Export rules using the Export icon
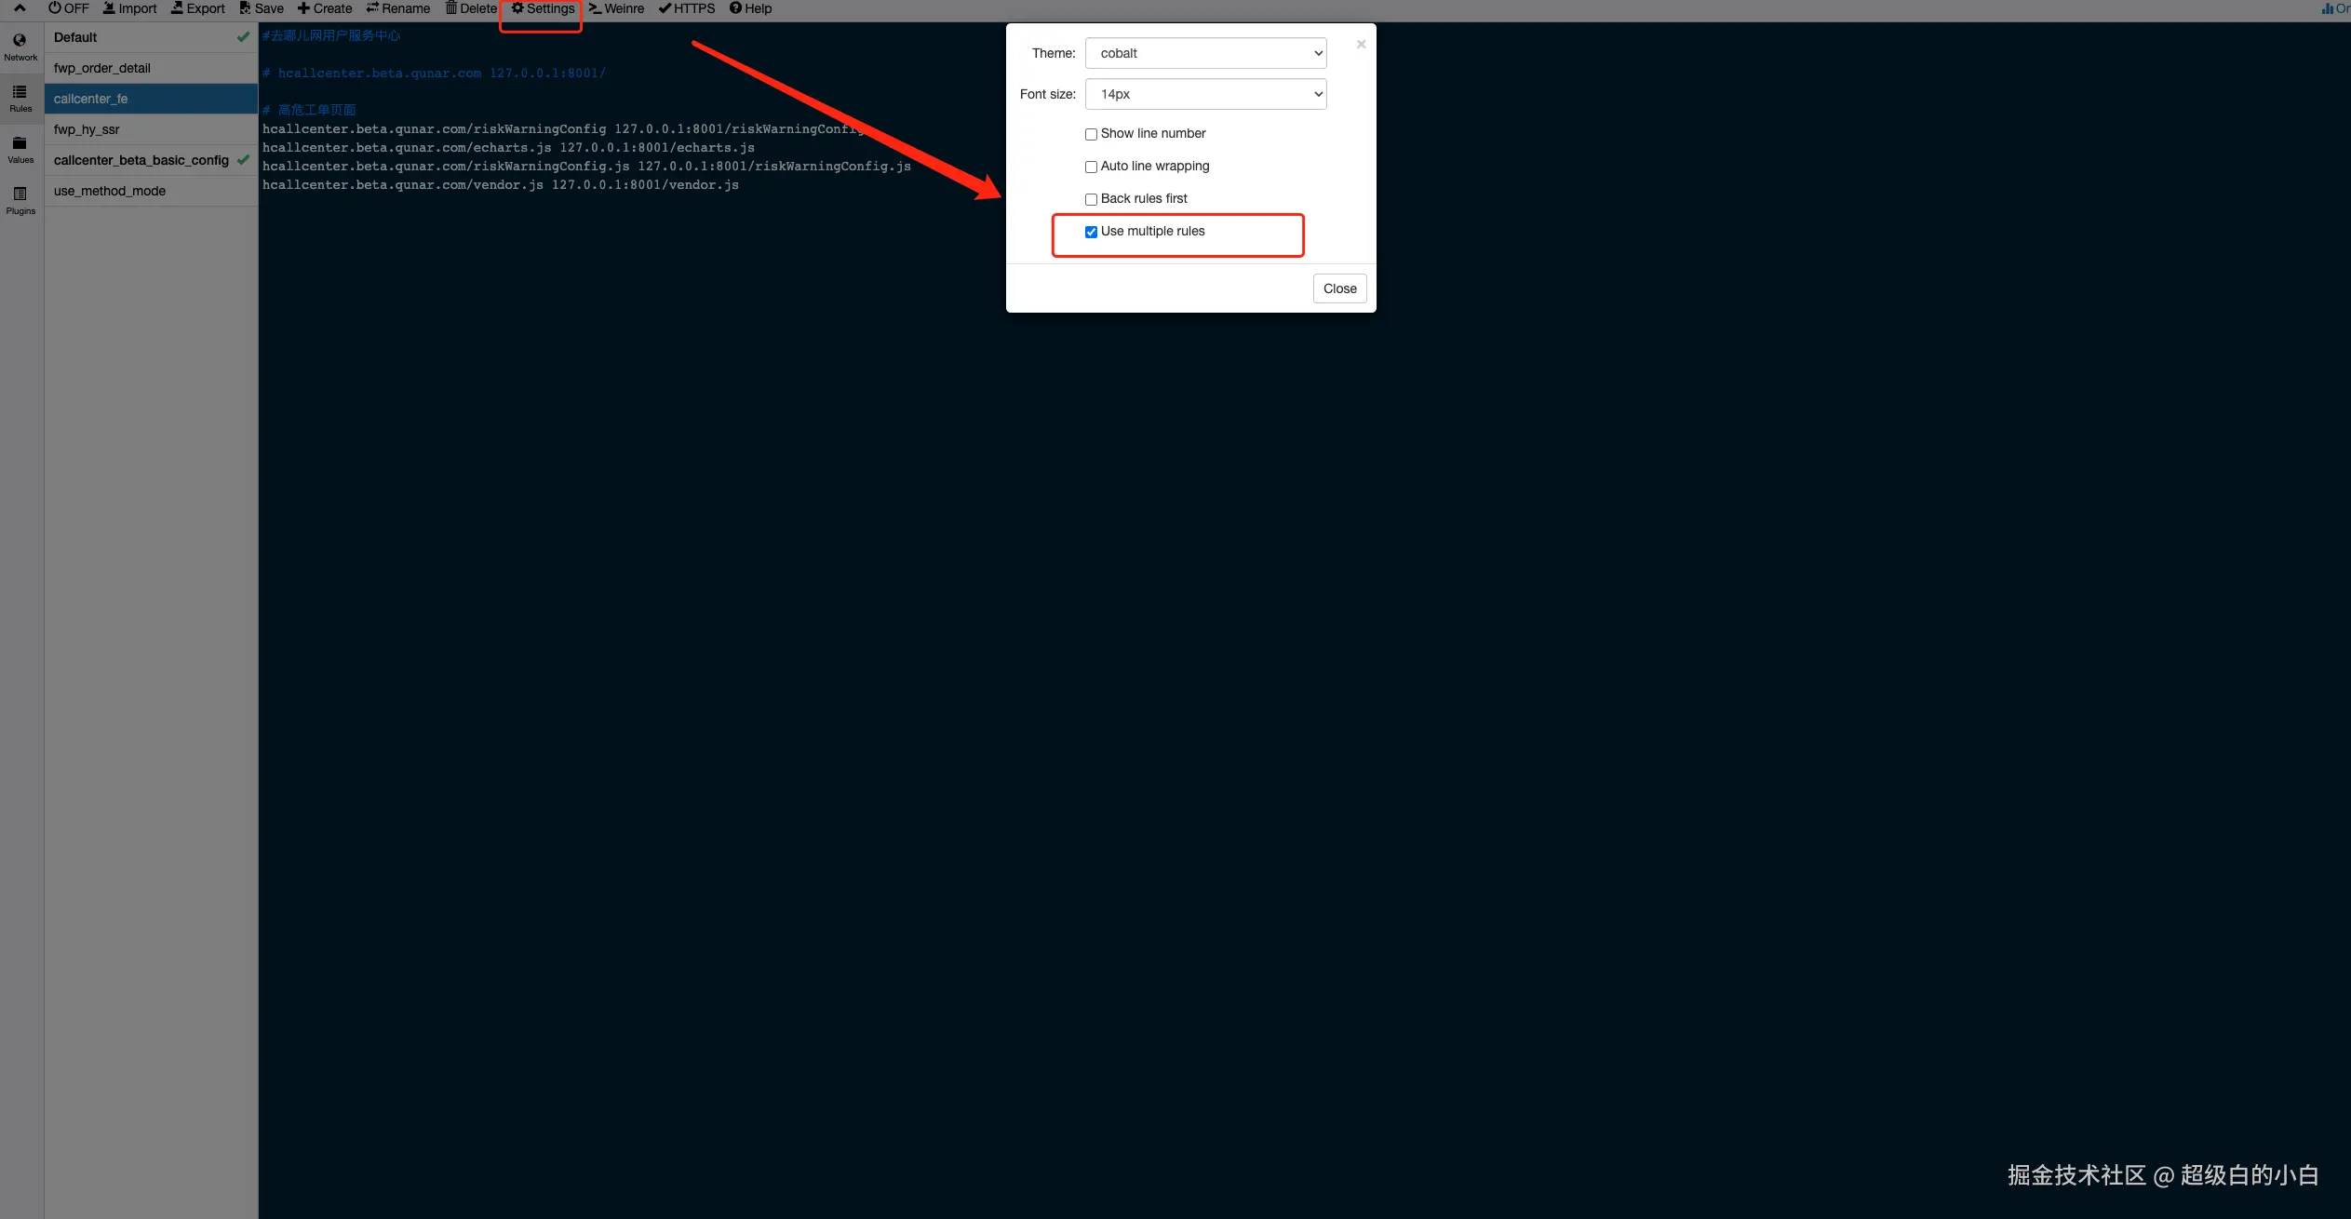Screen dimensions: 2351x1219 (198, 8)
